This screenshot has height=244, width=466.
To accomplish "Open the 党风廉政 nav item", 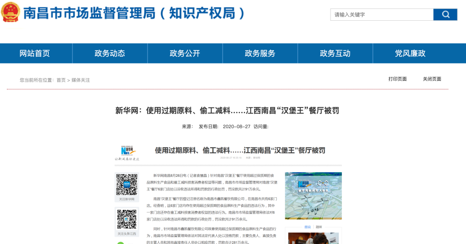I will point(410,53).
